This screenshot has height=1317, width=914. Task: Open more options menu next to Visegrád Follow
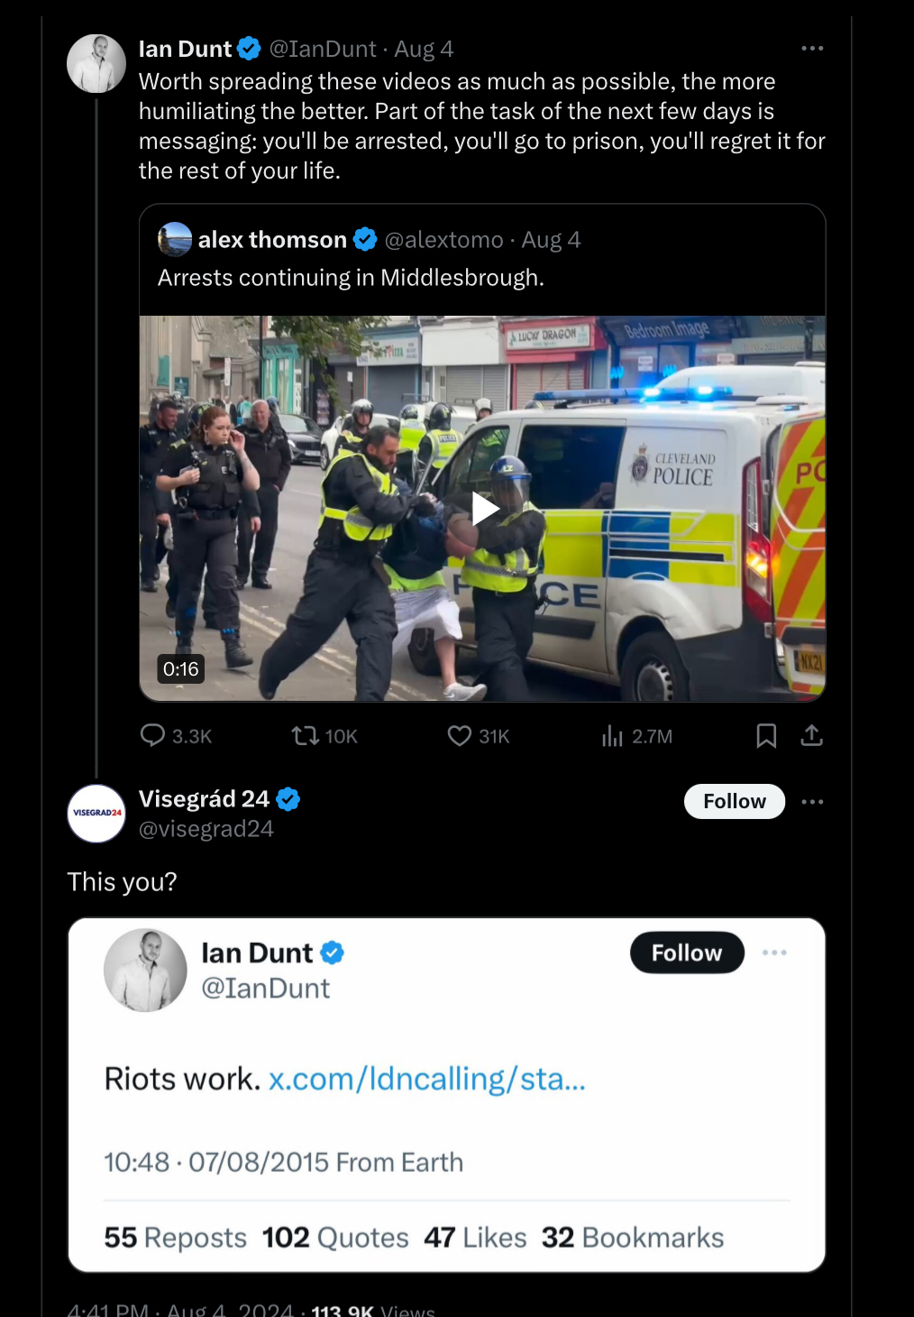point(812,801)
